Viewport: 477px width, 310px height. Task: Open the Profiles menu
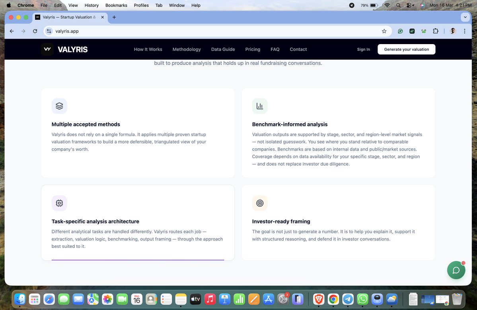pos(141,5)
